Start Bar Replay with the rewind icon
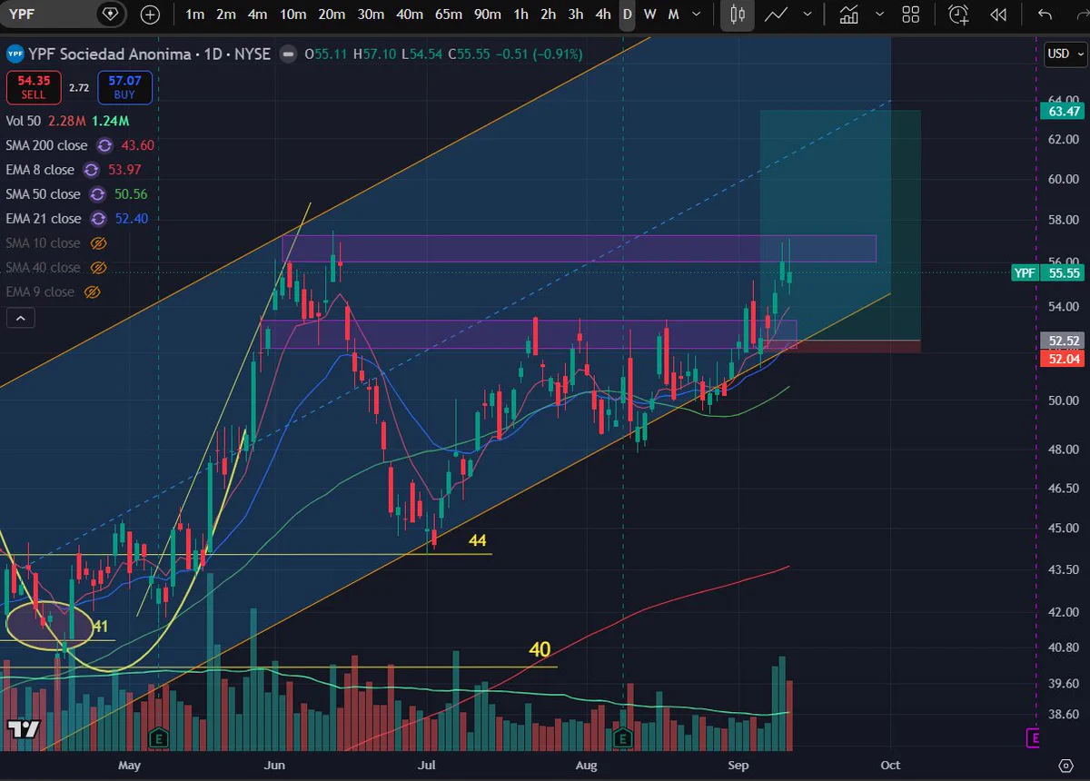1090x781 pixels. pyautogui.click(x=998, y=15)
